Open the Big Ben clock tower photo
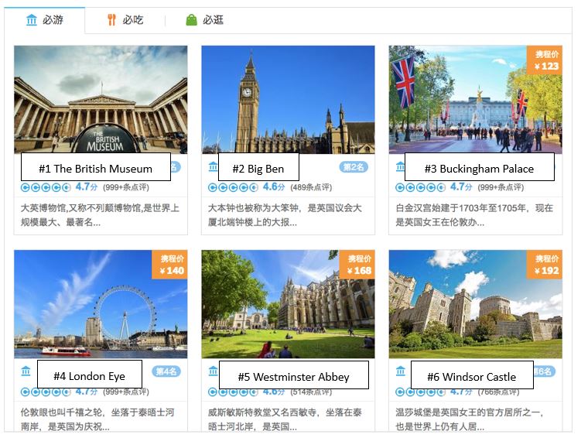 tap(288, 99)
